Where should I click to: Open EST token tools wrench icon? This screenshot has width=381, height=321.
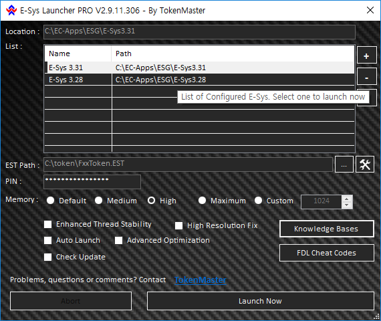tap(365, 165)
